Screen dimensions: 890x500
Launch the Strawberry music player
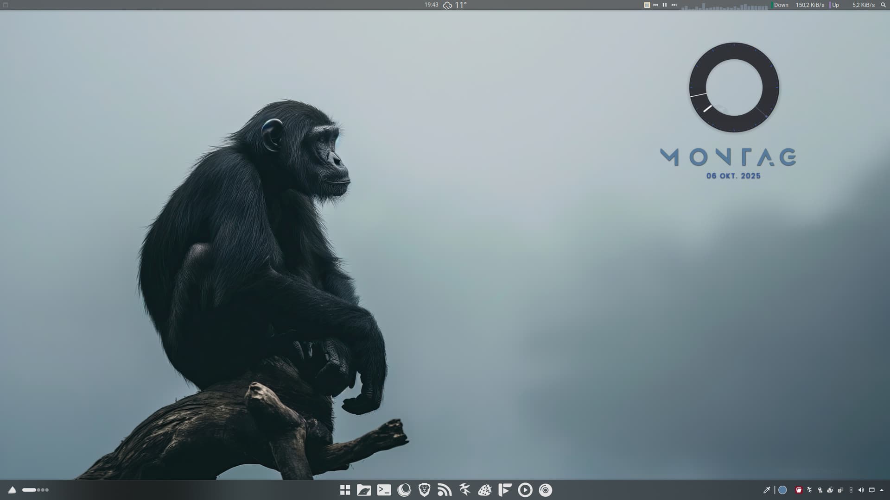pyautogui.click(x=485, y=490)
